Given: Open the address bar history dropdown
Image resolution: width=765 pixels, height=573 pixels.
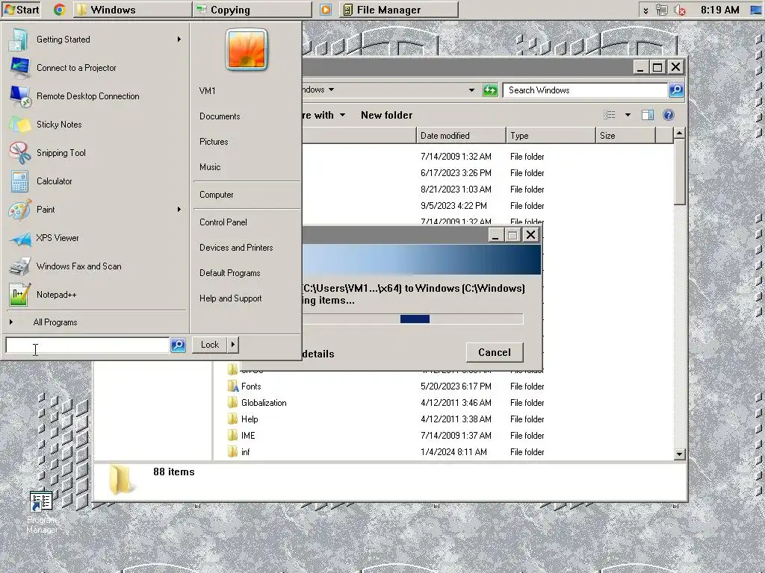Looking at the screenshot, I should pyautogui.click(x=471, y=90).
